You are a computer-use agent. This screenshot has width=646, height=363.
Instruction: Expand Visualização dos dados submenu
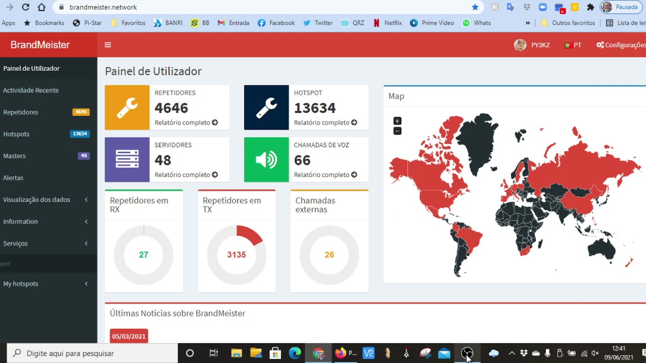(48, 200)
